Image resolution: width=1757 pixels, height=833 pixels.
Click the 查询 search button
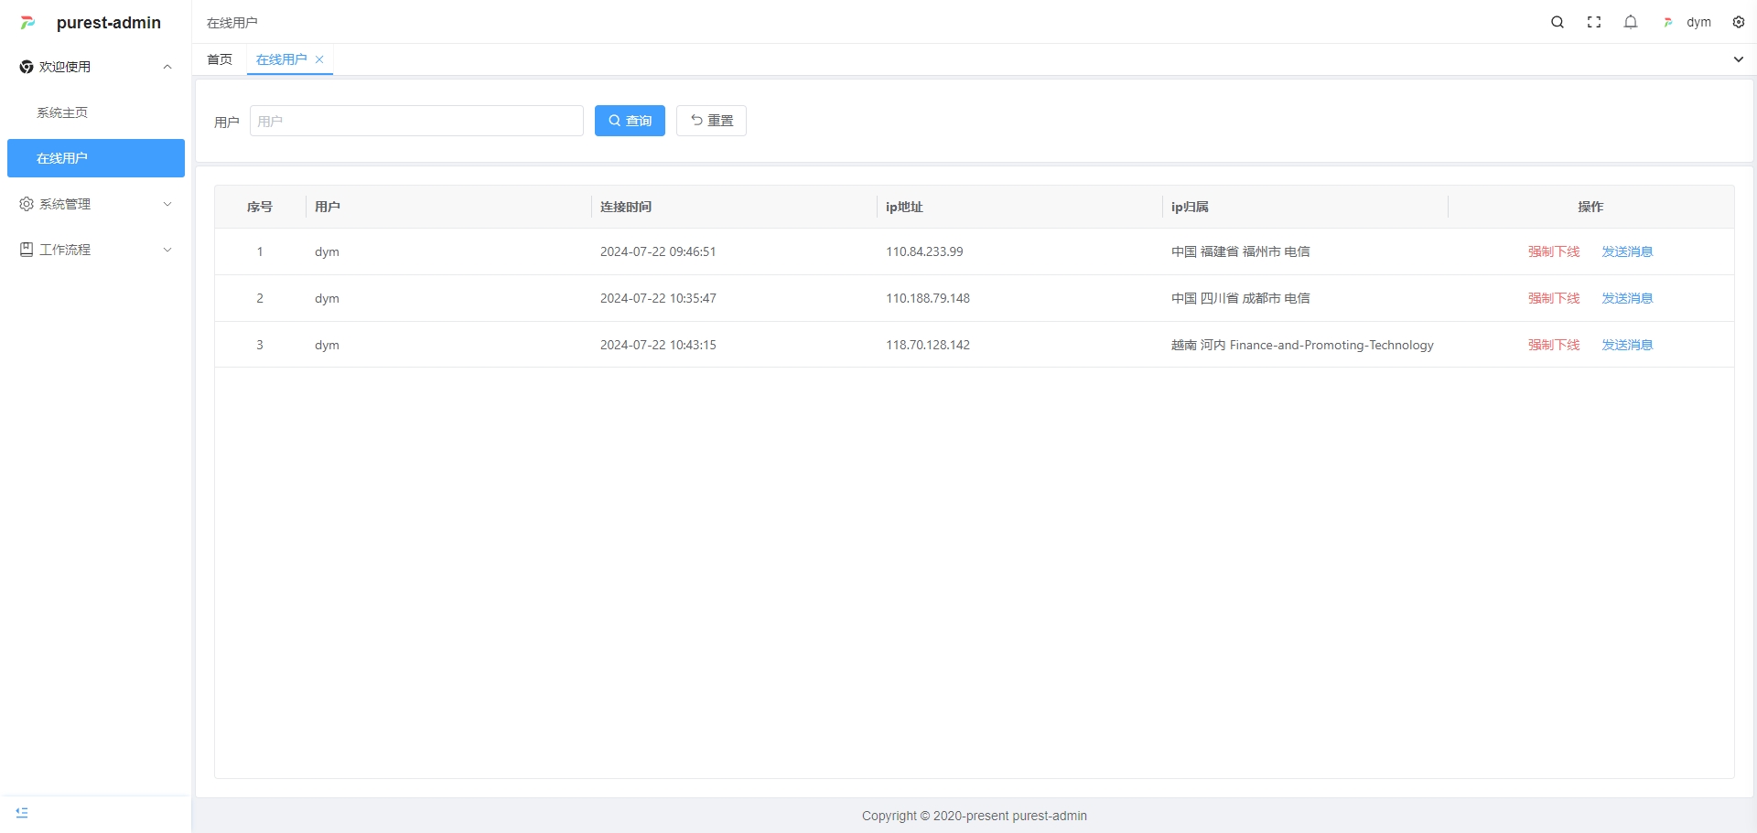[630, 121]
